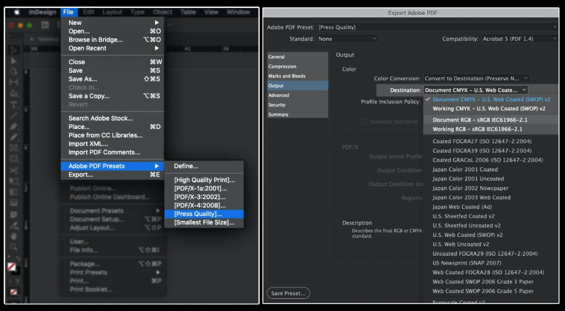Select Document RGB sRGB destination option
Image resolution: width=565 pixels, height=311 pixels.
(480, 120)
